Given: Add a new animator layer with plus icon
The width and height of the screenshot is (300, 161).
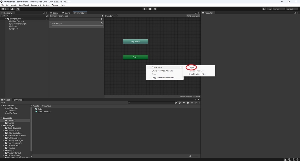Looking at the screenshot, I should click(102, 19).
